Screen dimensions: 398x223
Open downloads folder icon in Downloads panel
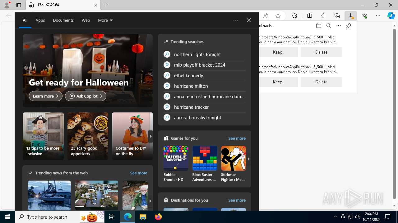(x=318, y=26)
